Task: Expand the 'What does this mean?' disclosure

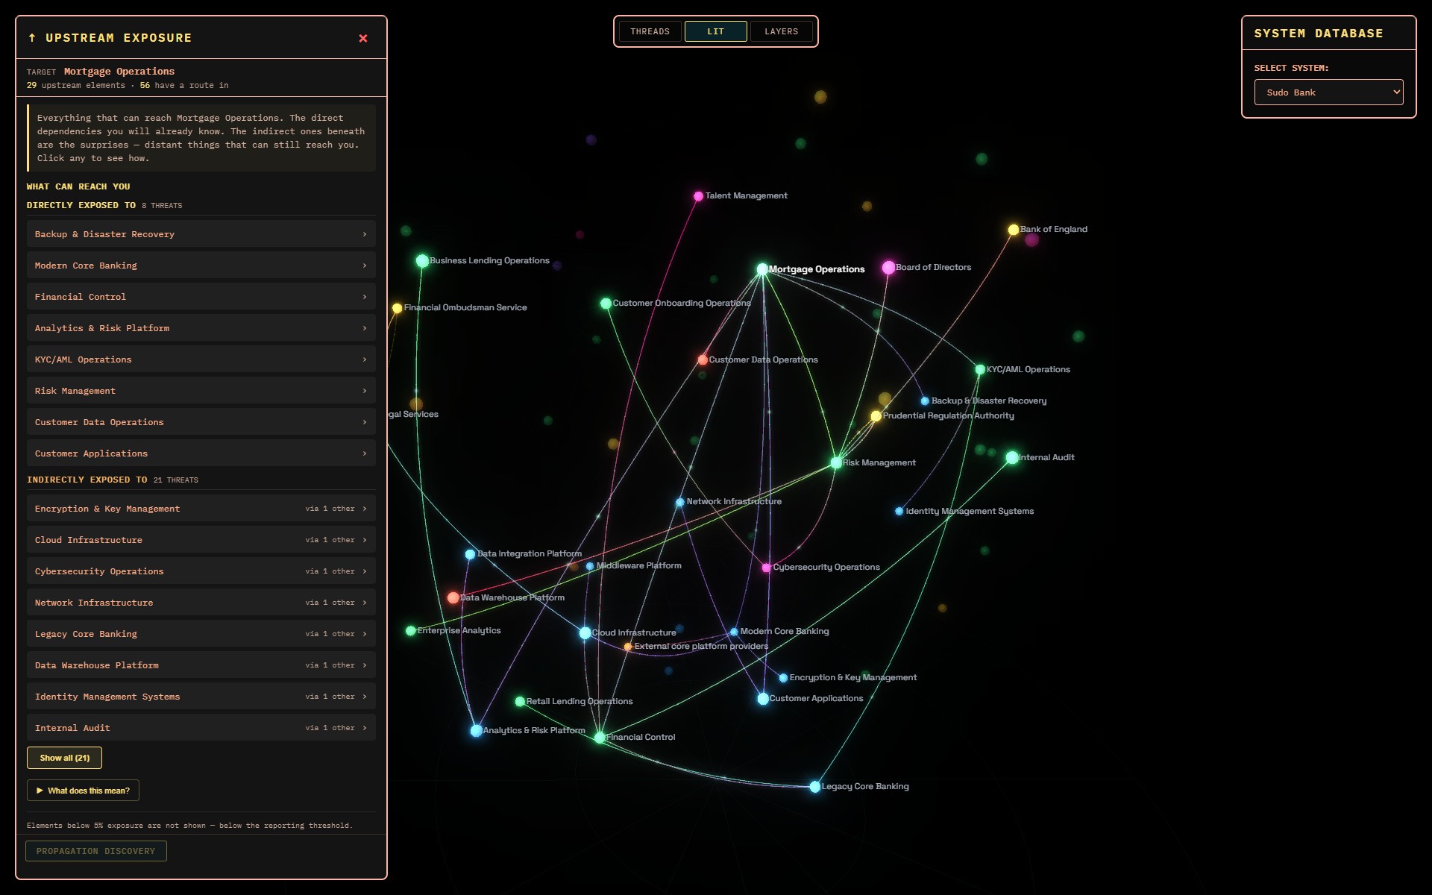Action: (83, 791)
